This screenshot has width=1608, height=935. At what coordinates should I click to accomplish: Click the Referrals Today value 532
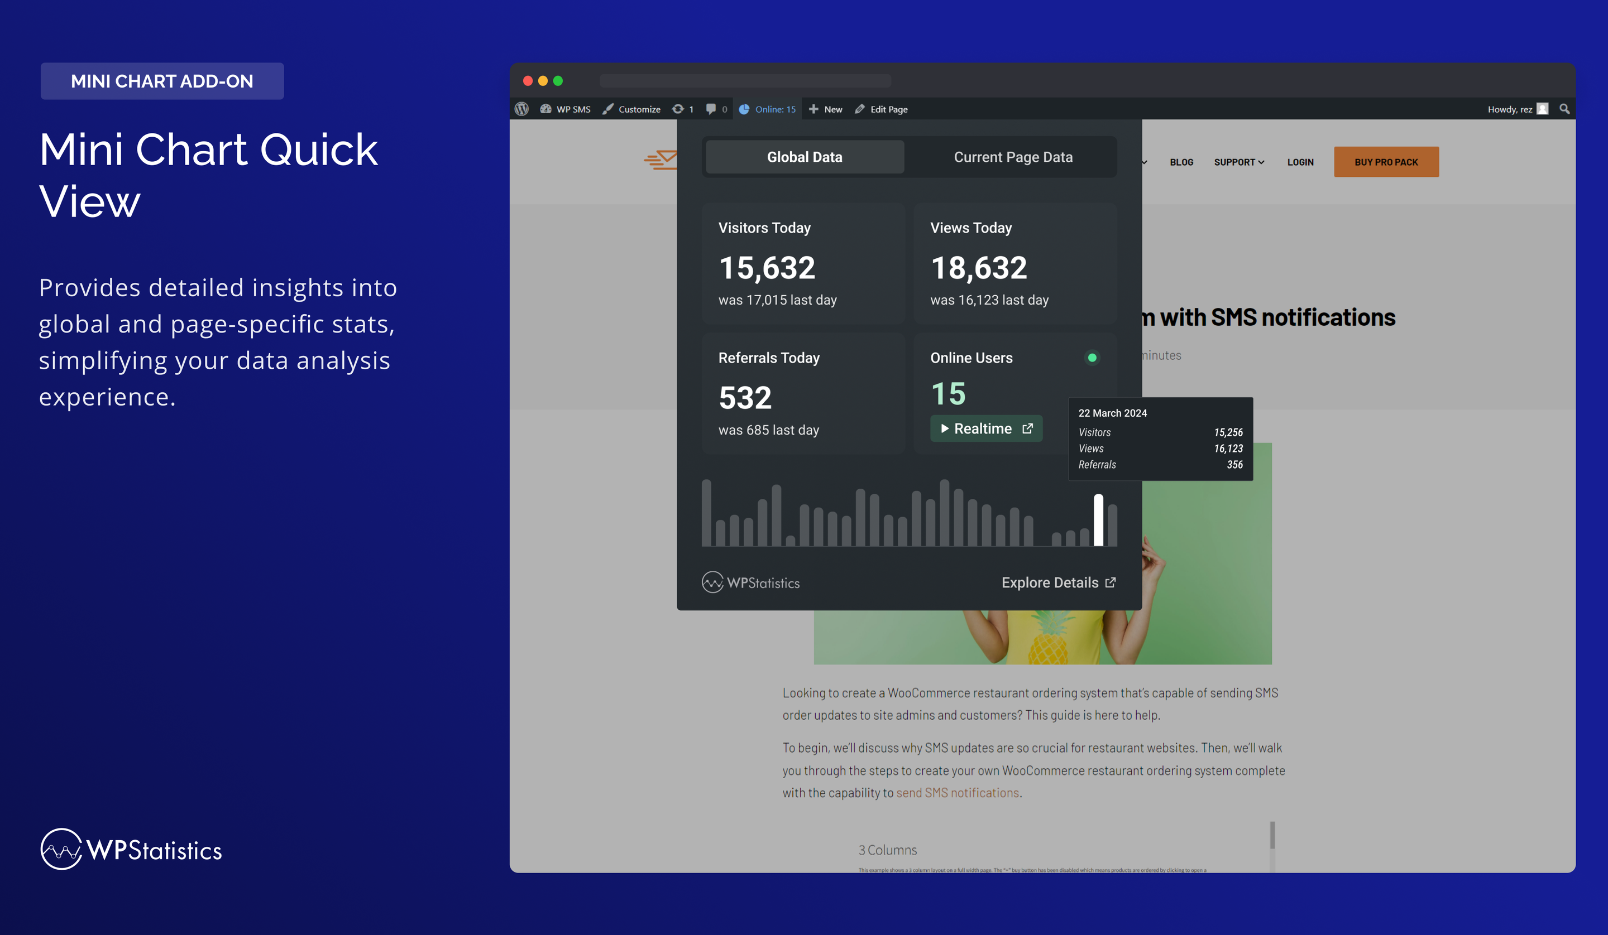(745, 397)
